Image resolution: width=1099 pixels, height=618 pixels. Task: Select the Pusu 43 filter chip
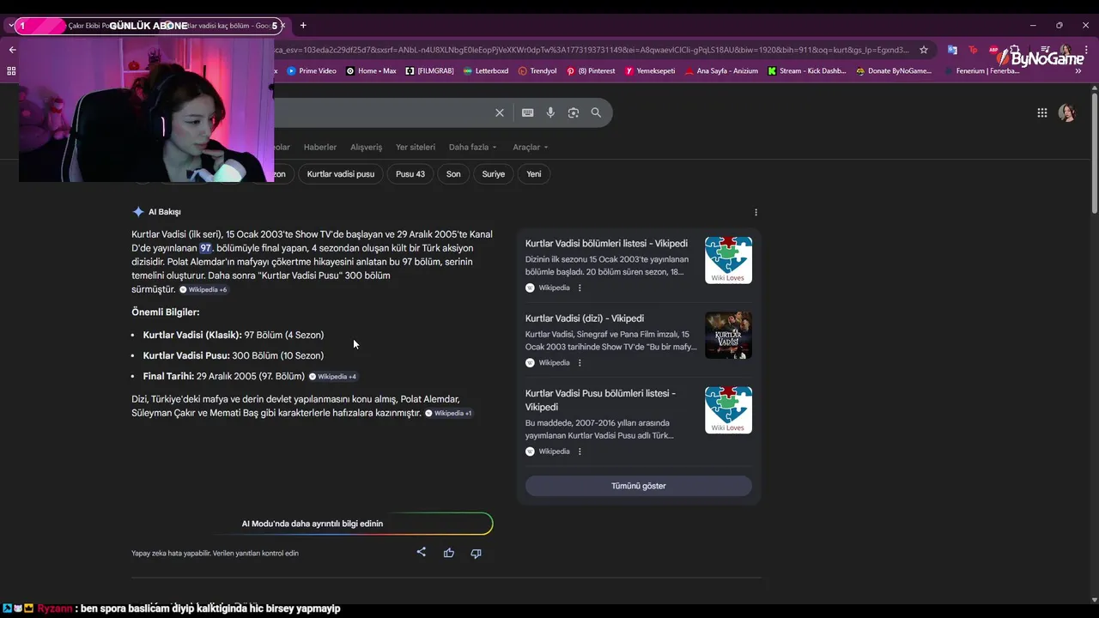(410, 174)
